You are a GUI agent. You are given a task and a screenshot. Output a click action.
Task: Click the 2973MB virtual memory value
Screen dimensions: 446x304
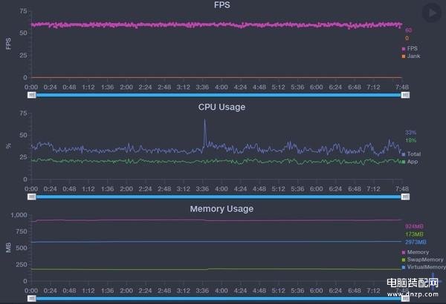(x=416, y=242)
